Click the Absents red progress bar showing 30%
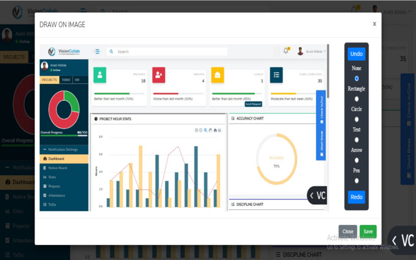416x260 pixels. click(177, 94)
